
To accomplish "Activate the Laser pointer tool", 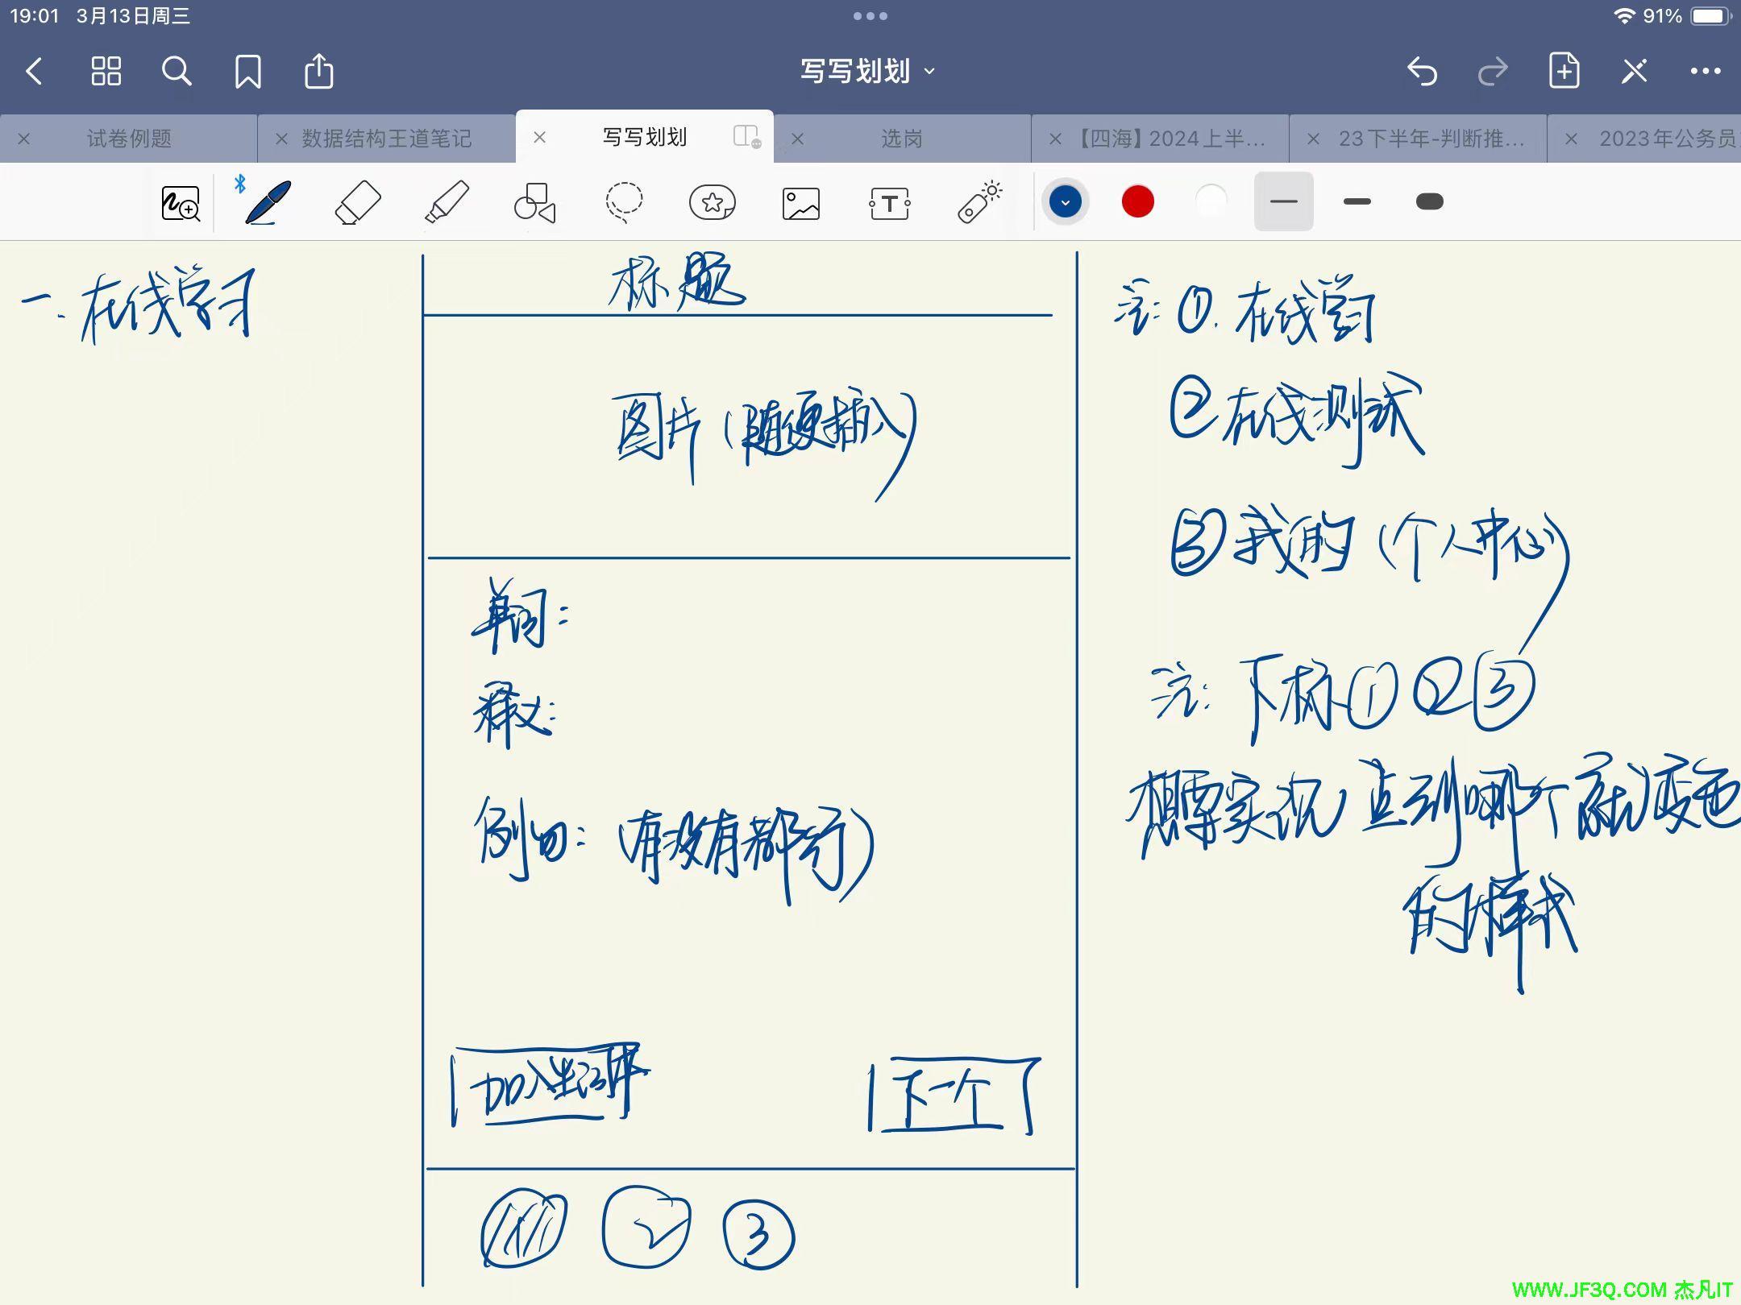I will (979, 202).
